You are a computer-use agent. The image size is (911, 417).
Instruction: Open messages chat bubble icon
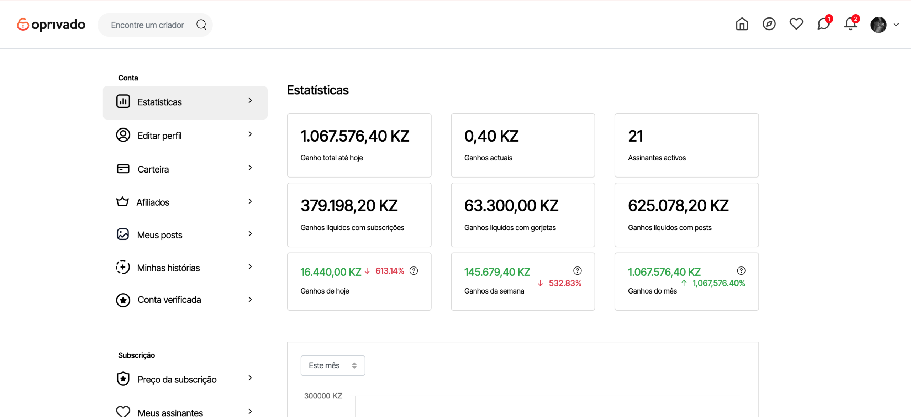tap(823, 25)
